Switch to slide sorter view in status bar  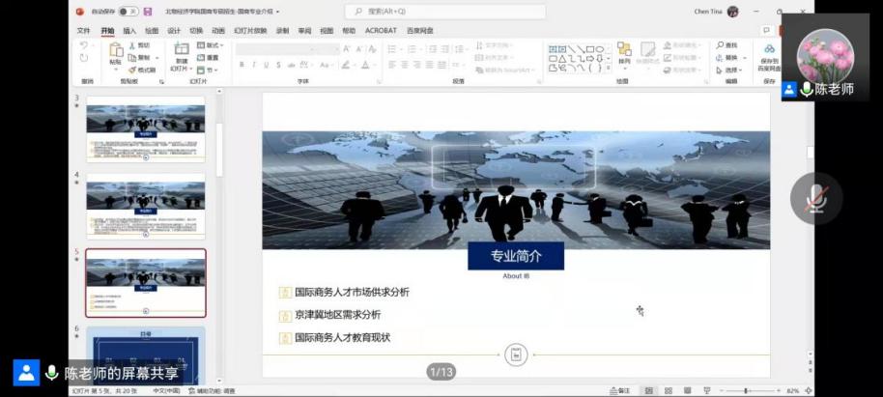click(667, 390)
